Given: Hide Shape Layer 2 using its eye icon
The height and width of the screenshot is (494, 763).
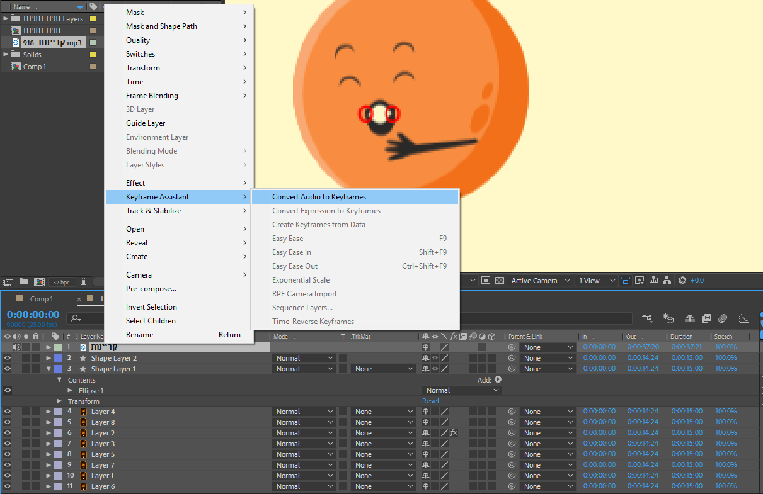Looking at the screenshot, I should click(x=8, y=358).
